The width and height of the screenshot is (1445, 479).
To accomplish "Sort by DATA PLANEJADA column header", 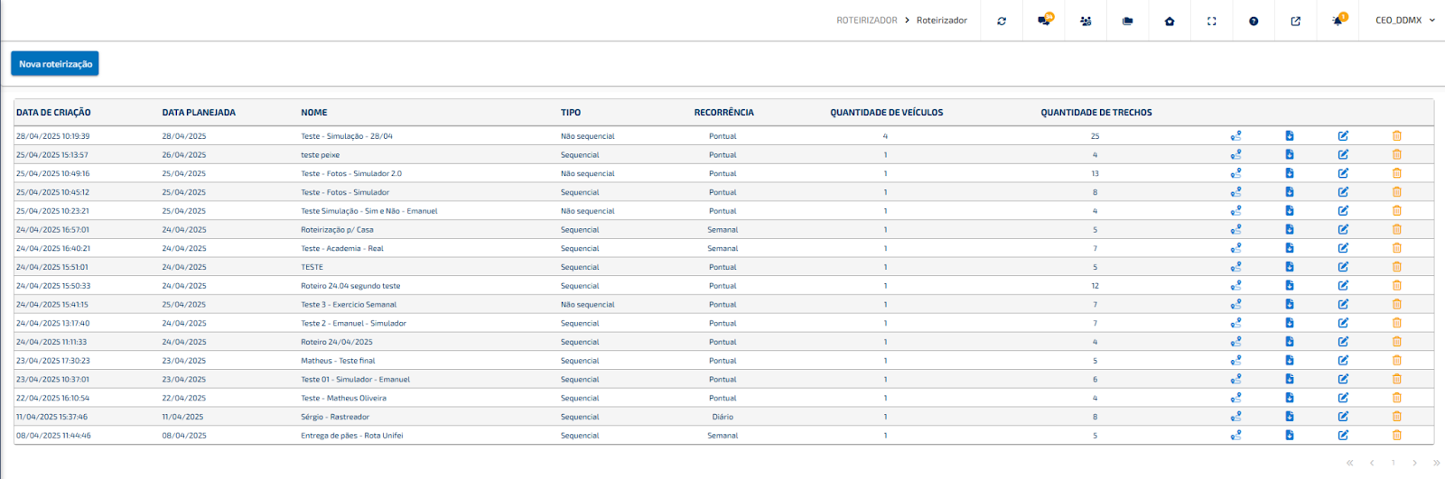I will tap(199, 113).
